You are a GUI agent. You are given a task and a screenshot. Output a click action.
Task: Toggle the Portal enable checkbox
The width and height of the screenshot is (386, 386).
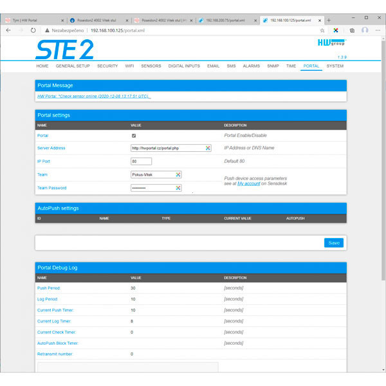point(133,136)
